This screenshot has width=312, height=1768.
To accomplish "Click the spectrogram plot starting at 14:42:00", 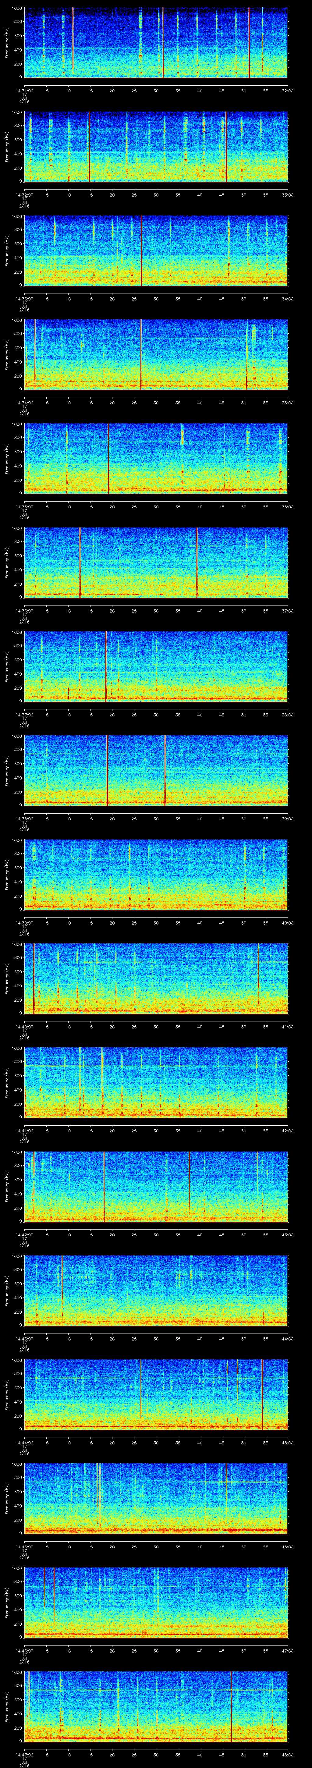I will 156,1187.
